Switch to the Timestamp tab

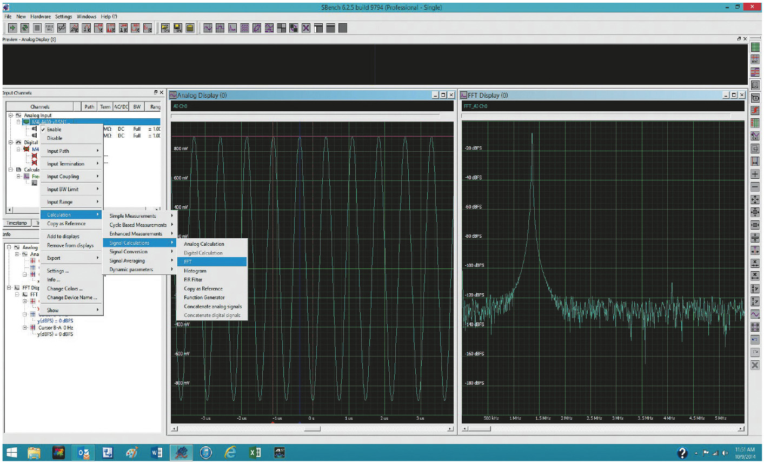click(17, 223)
